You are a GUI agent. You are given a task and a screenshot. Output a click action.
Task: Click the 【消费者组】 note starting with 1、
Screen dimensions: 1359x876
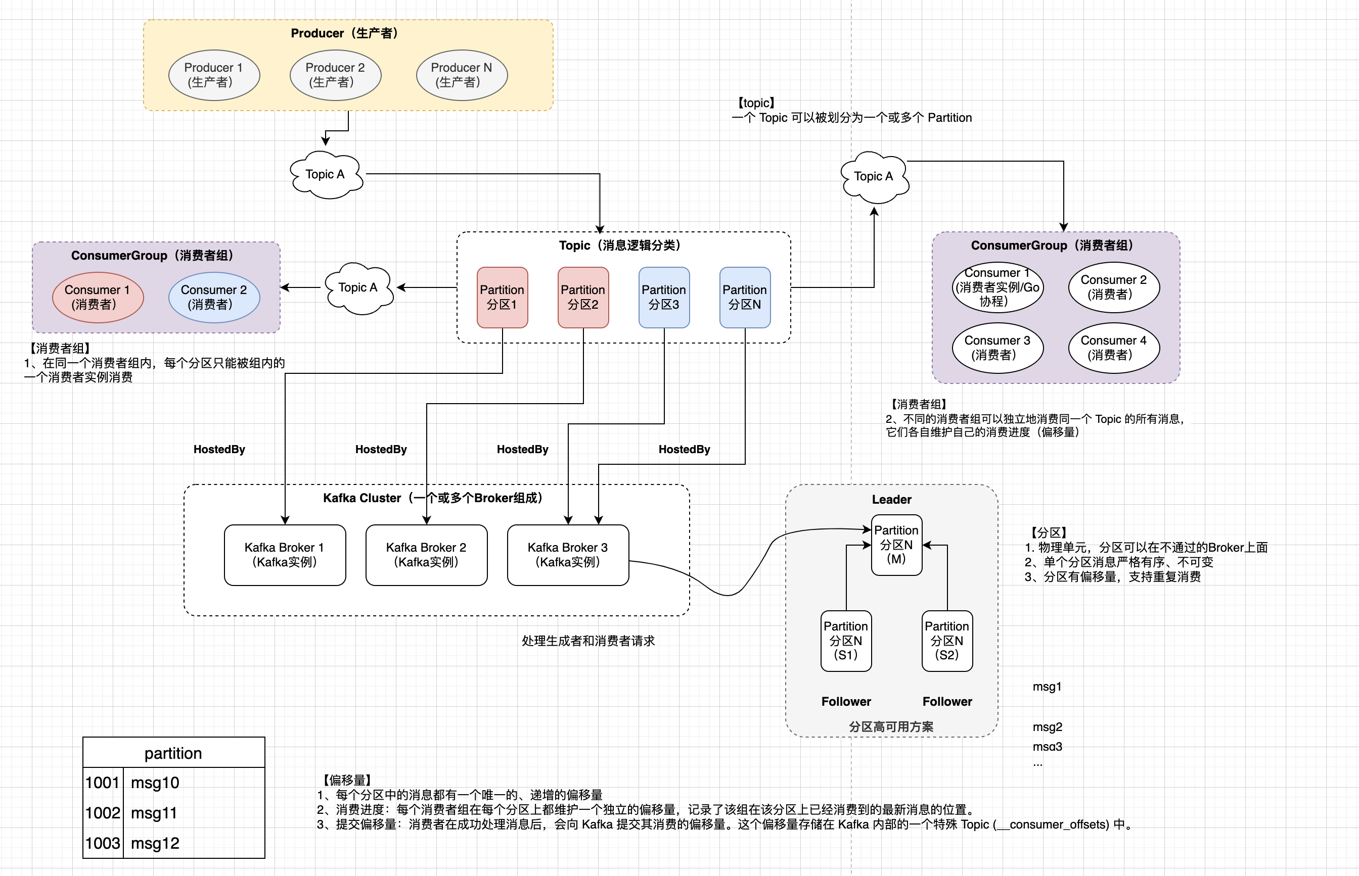(154, 363)
